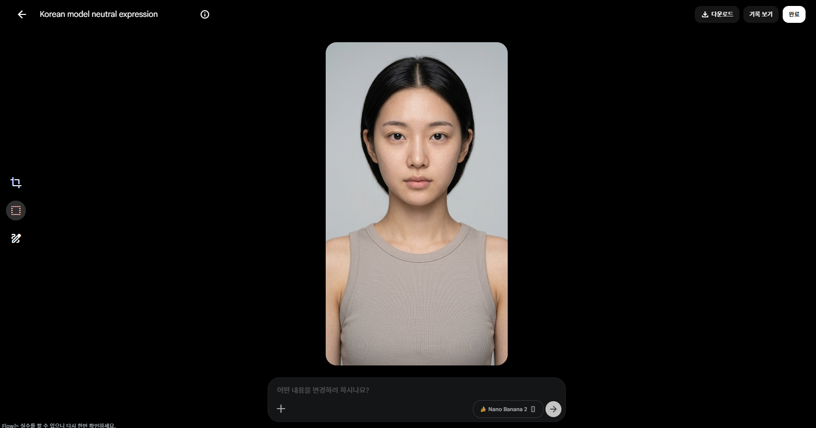816x428 pixels.
Task: Open the info icon next to title
Action: point(205,14)
